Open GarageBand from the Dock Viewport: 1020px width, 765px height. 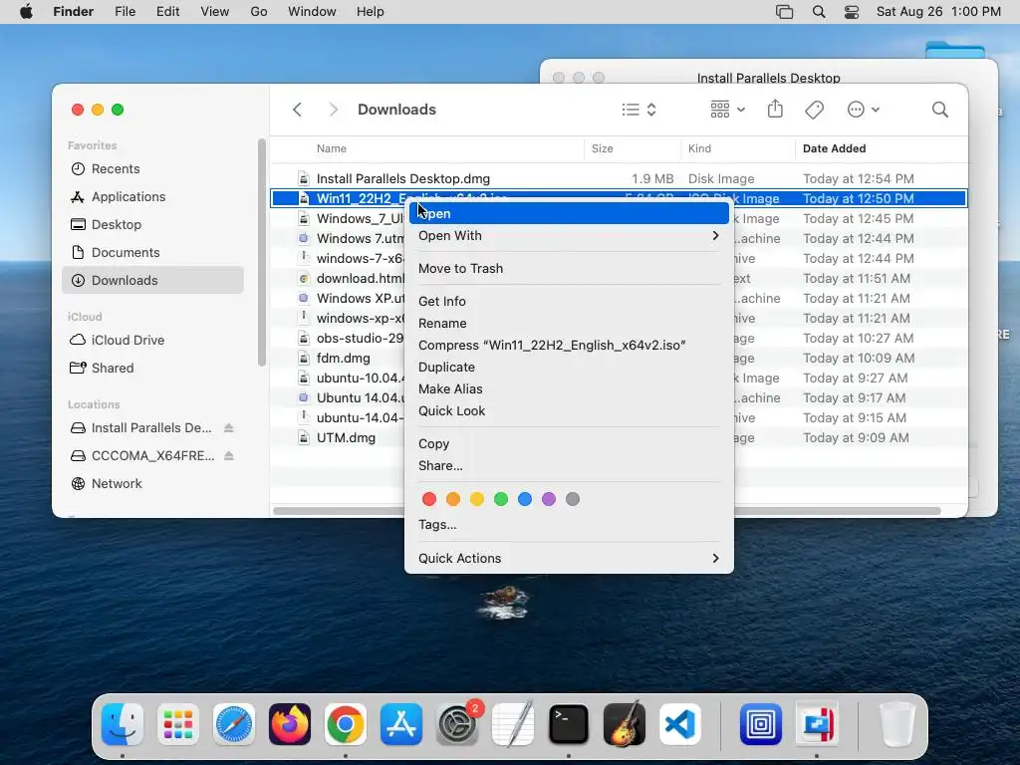(x=625, y=724)
